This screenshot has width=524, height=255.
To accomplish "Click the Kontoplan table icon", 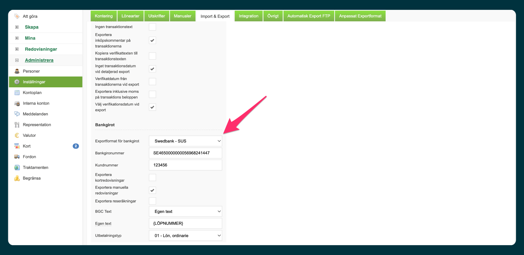I will 17,93.
